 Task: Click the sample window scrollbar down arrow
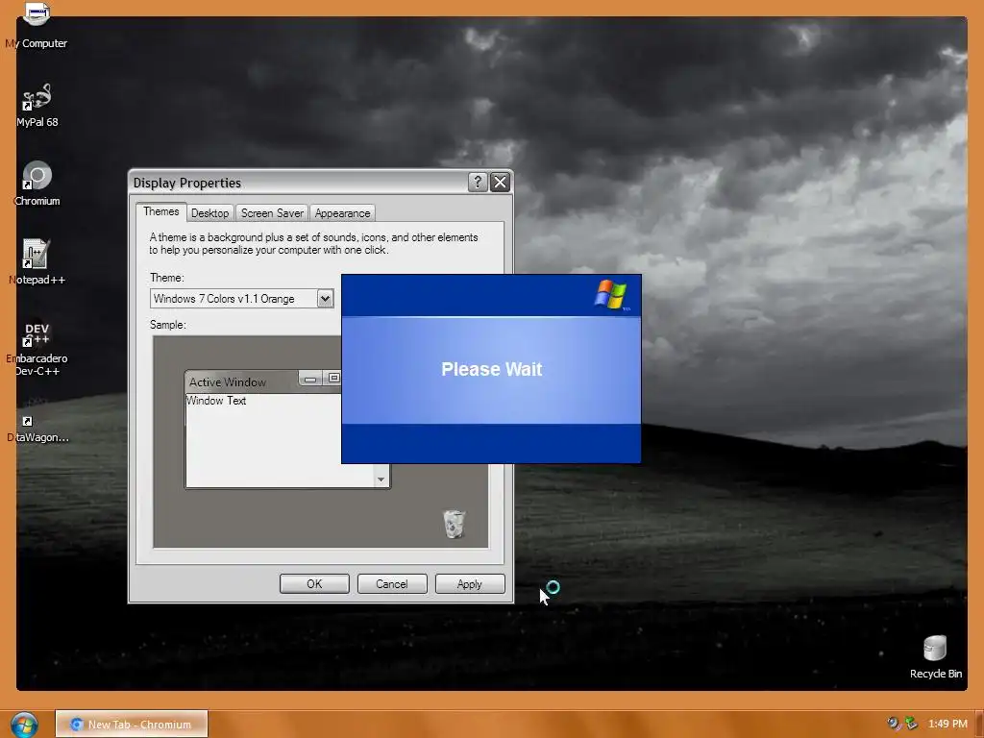point(381,480)
